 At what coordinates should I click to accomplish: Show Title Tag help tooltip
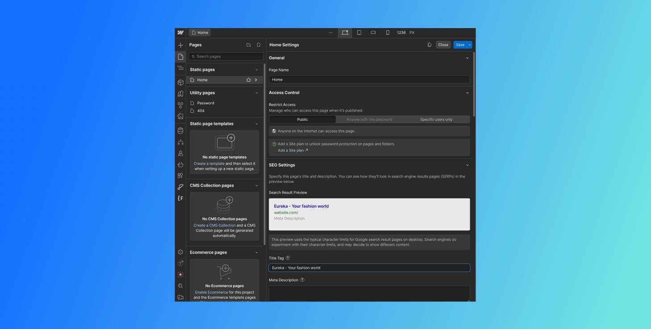[x=288, y=258]
